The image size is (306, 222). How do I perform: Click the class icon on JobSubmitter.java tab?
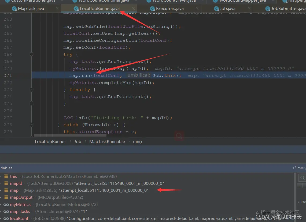(x=268, y=9)
